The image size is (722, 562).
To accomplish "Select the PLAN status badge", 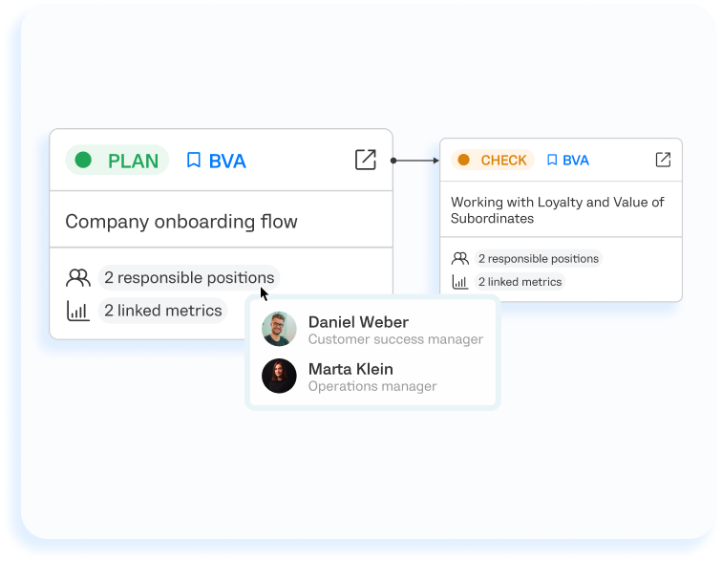I will [x=117, y=160].
